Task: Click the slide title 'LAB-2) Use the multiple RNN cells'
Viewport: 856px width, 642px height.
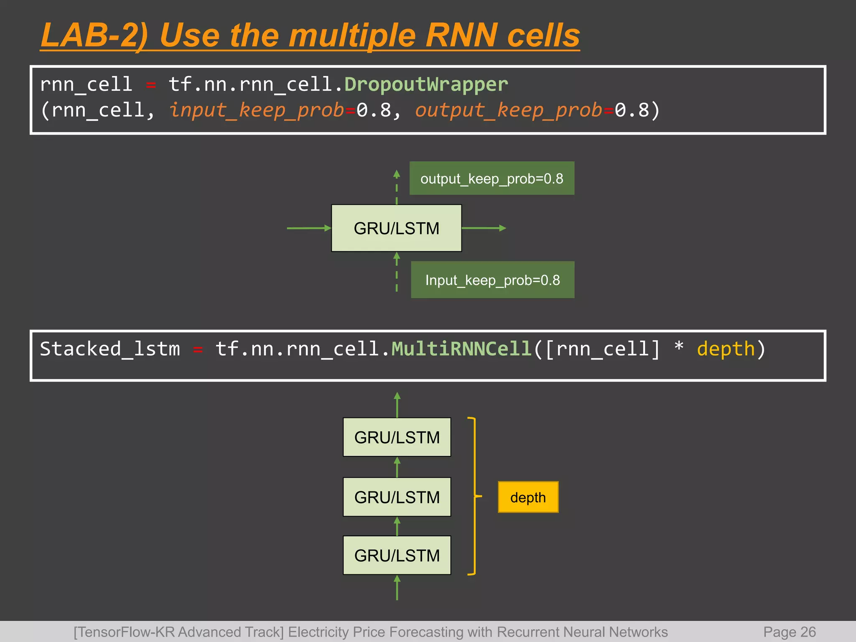Action: point(310,36)
